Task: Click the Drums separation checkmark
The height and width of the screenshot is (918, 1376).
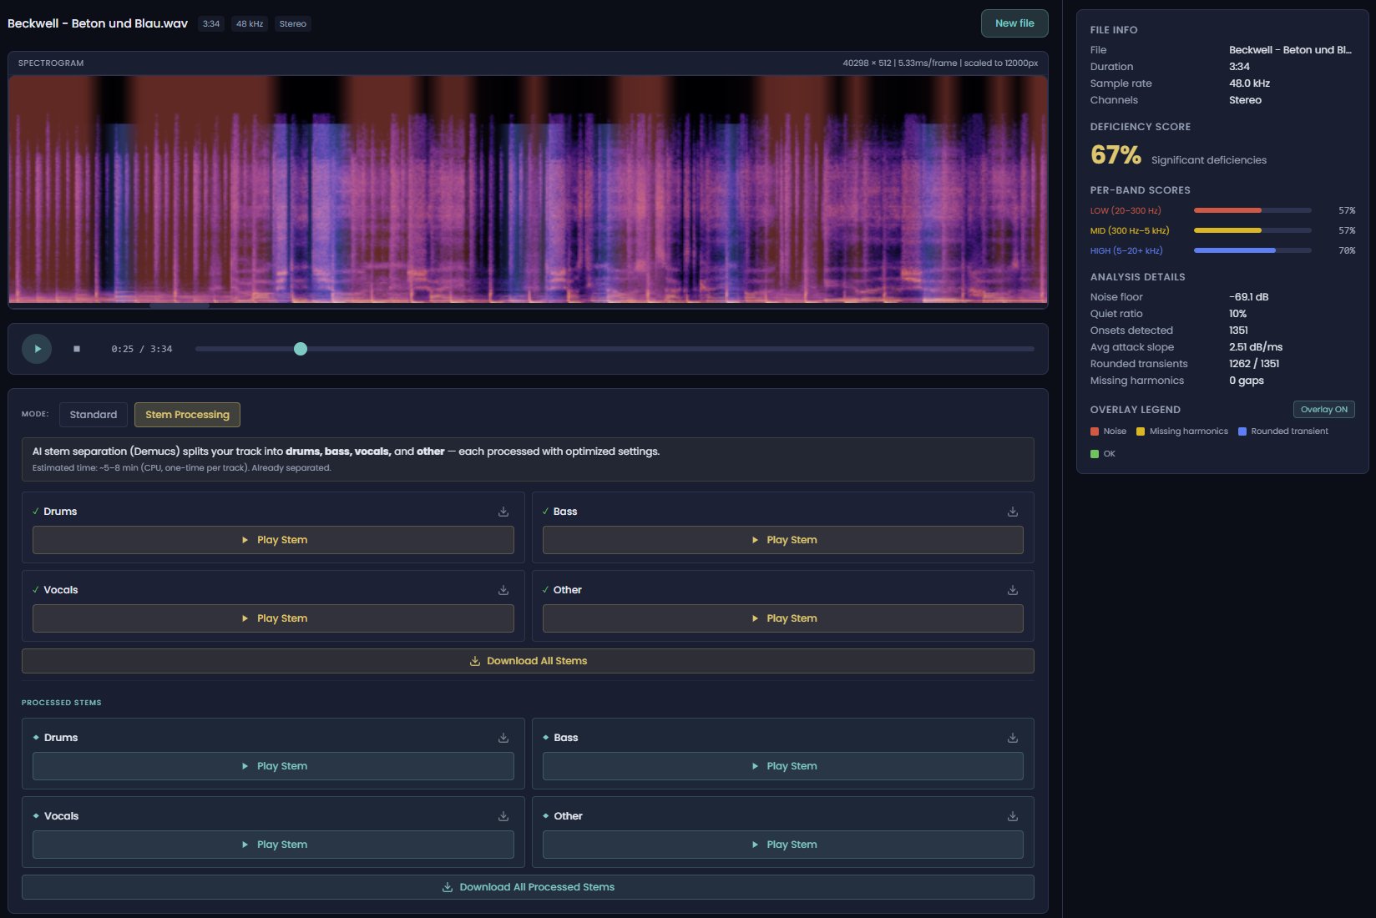Action: (x=34, y=511)
